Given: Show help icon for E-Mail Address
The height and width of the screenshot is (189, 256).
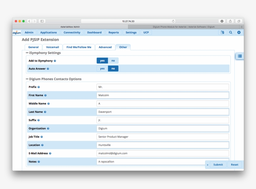Looking at the screenshot, I should (50, 153).
